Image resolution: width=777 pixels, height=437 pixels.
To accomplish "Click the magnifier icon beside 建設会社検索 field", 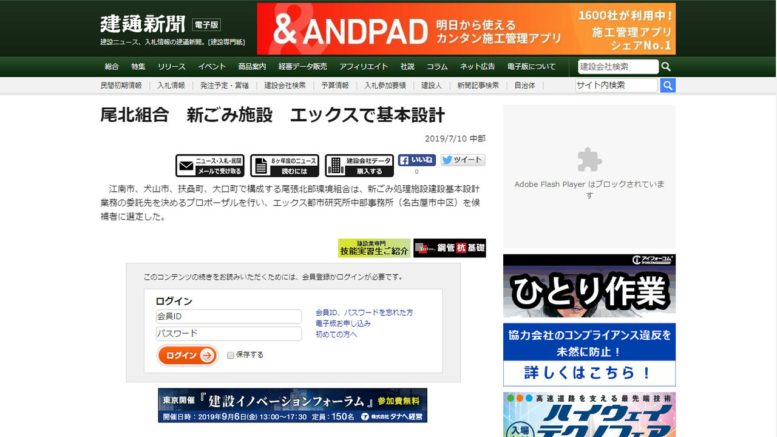I will click(x=667, y=67).
